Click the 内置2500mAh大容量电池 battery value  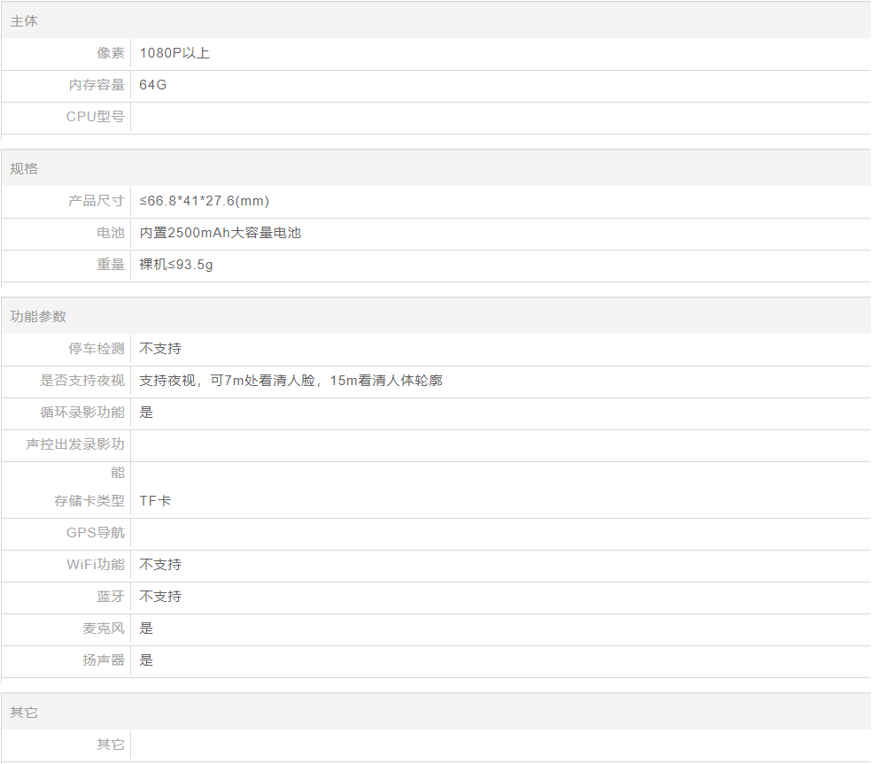221,233
